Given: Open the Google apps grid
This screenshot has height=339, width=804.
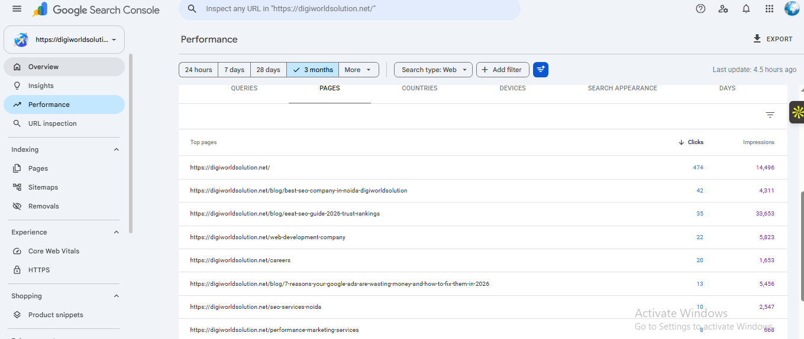Looking at the screenshot, I should click(x=769, y=9).
